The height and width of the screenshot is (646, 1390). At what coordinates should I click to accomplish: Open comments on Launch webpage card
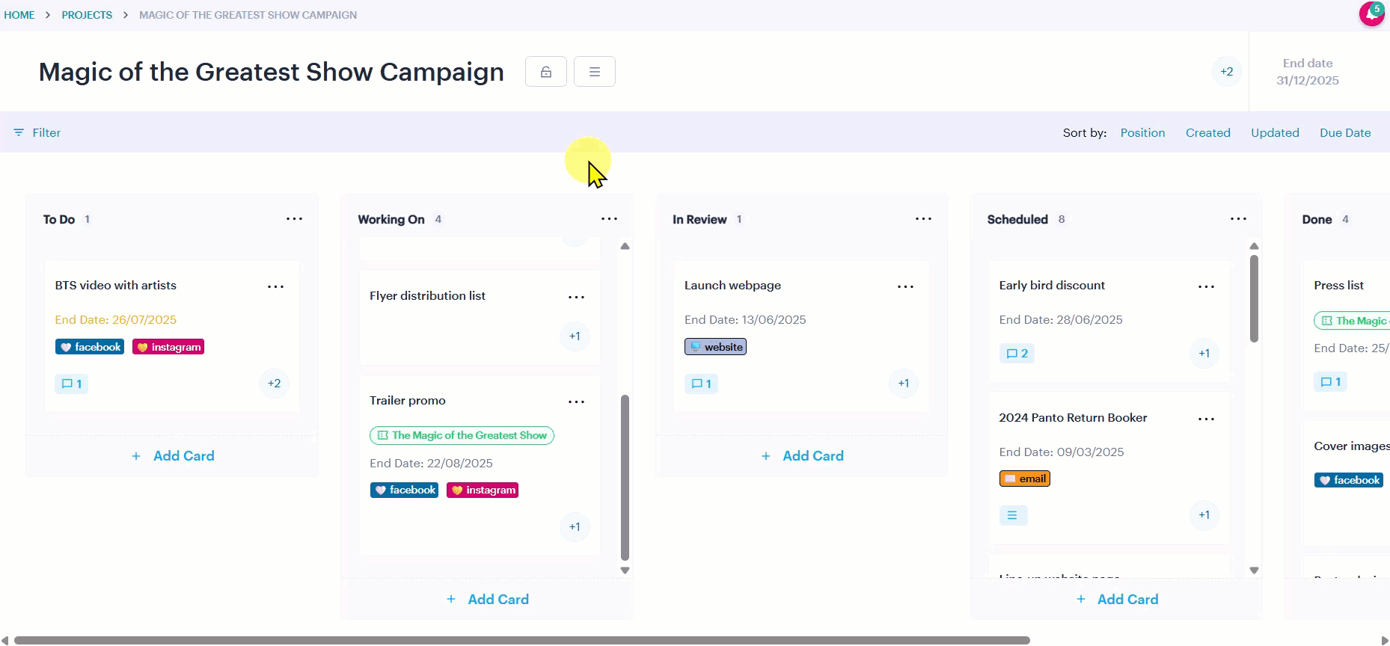(x=701, y=384)
